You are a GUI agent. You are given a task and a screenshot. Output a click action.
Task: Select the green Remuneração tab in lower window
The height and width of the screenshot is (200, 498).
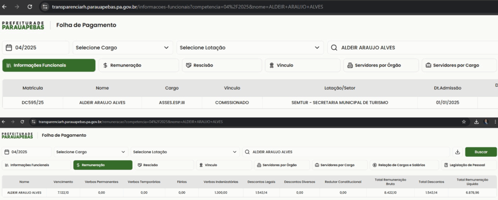103,165
